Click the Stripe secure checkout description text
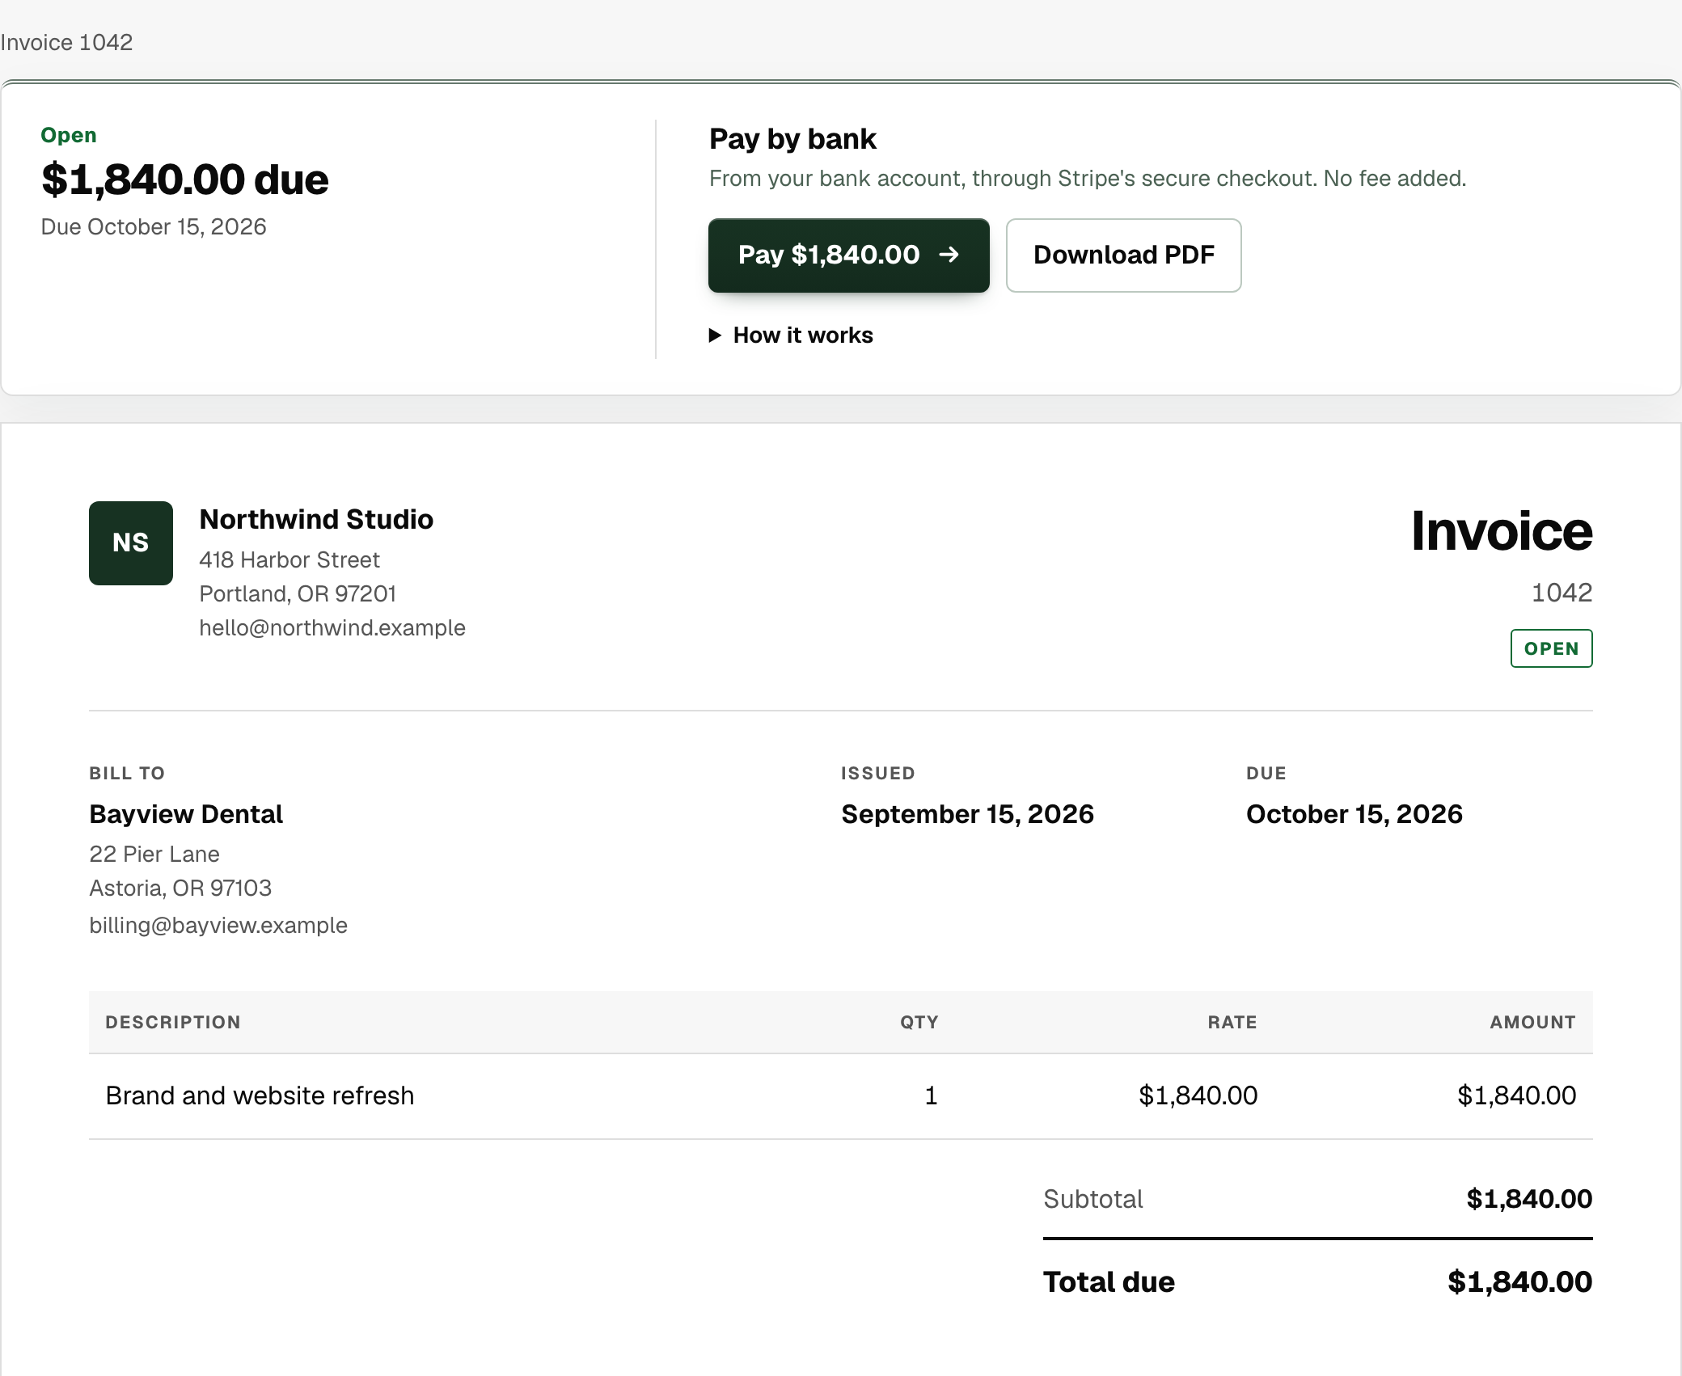Image resolution: width=1682 pixels, height=1376 pixels. (1088, 179)
